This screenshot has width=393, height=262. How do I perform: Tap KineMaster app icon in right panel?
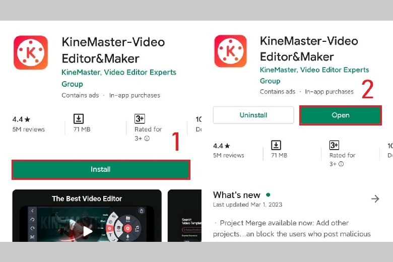pos(231,51)
